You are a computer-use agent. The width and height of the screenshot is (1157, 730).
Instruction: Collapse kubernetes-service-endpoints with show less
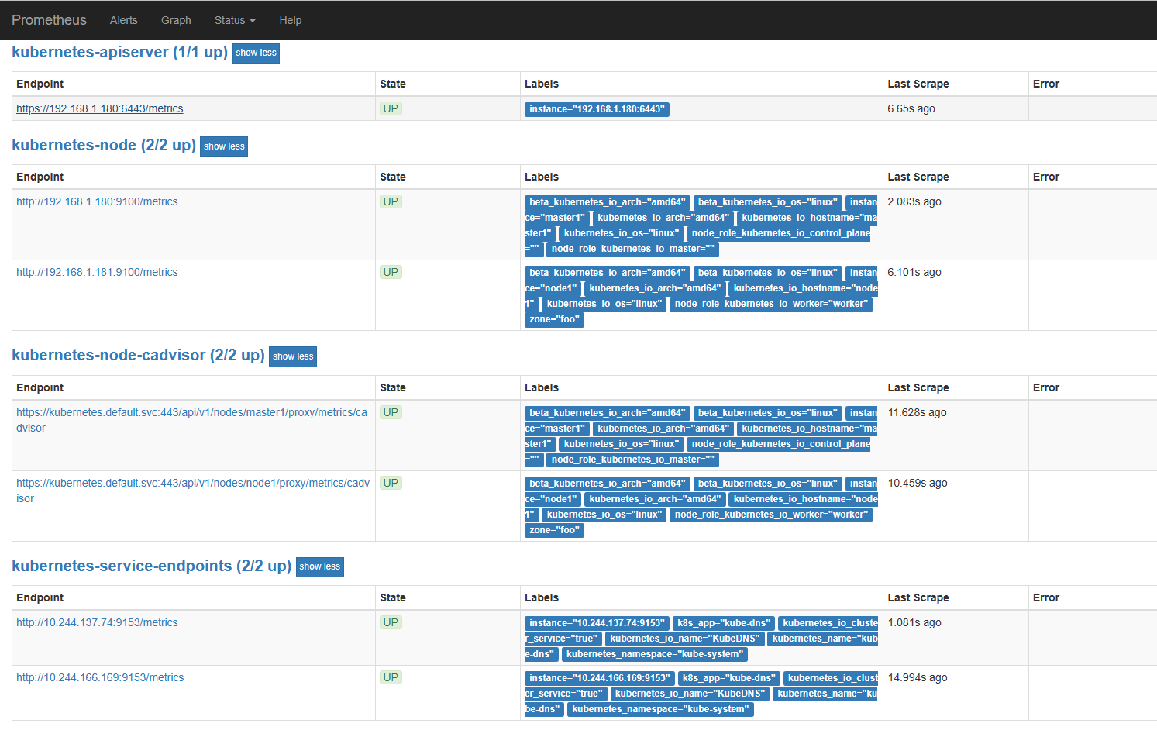click(x=320, y=566)
